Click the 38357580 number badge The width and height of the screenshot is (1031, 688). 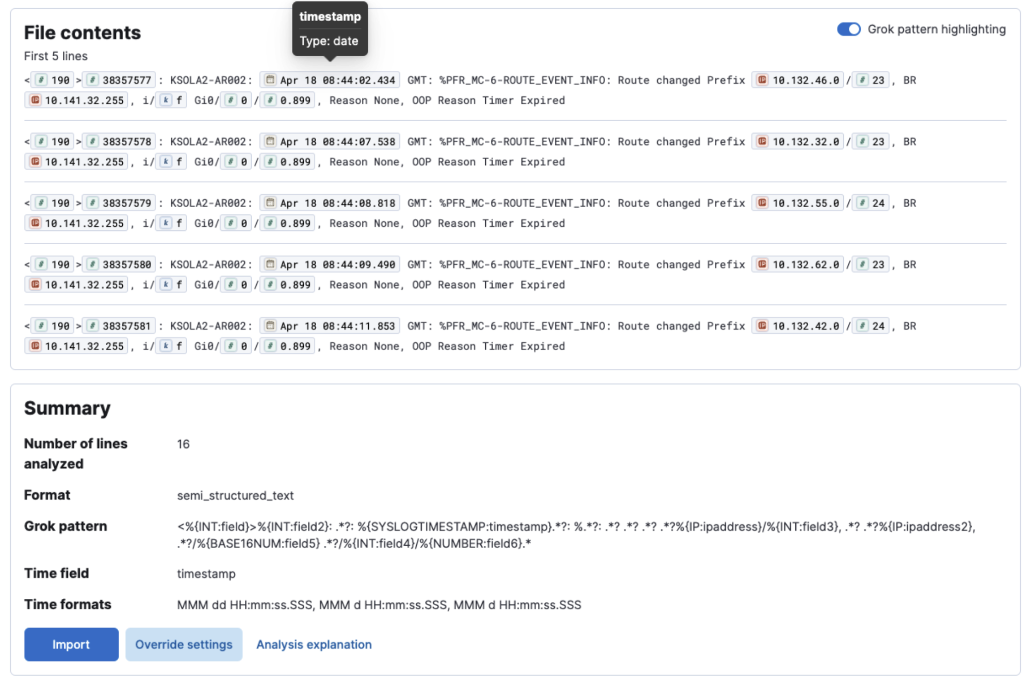point(119,264)
